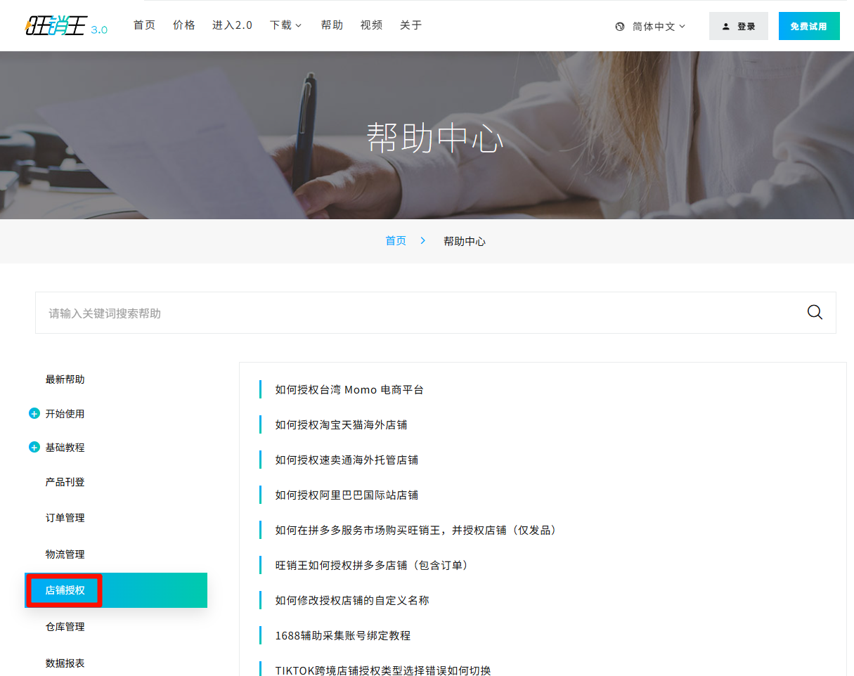Select 仓库管理 in the sidebar
Screen dimensions: 854x676
(x=65, y=627)
